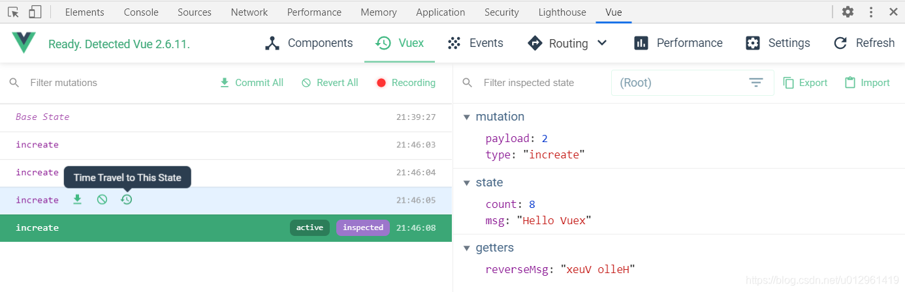Select increate mutation at 21:46:04
Screen dimensions: 905x292
pos(226,173)
